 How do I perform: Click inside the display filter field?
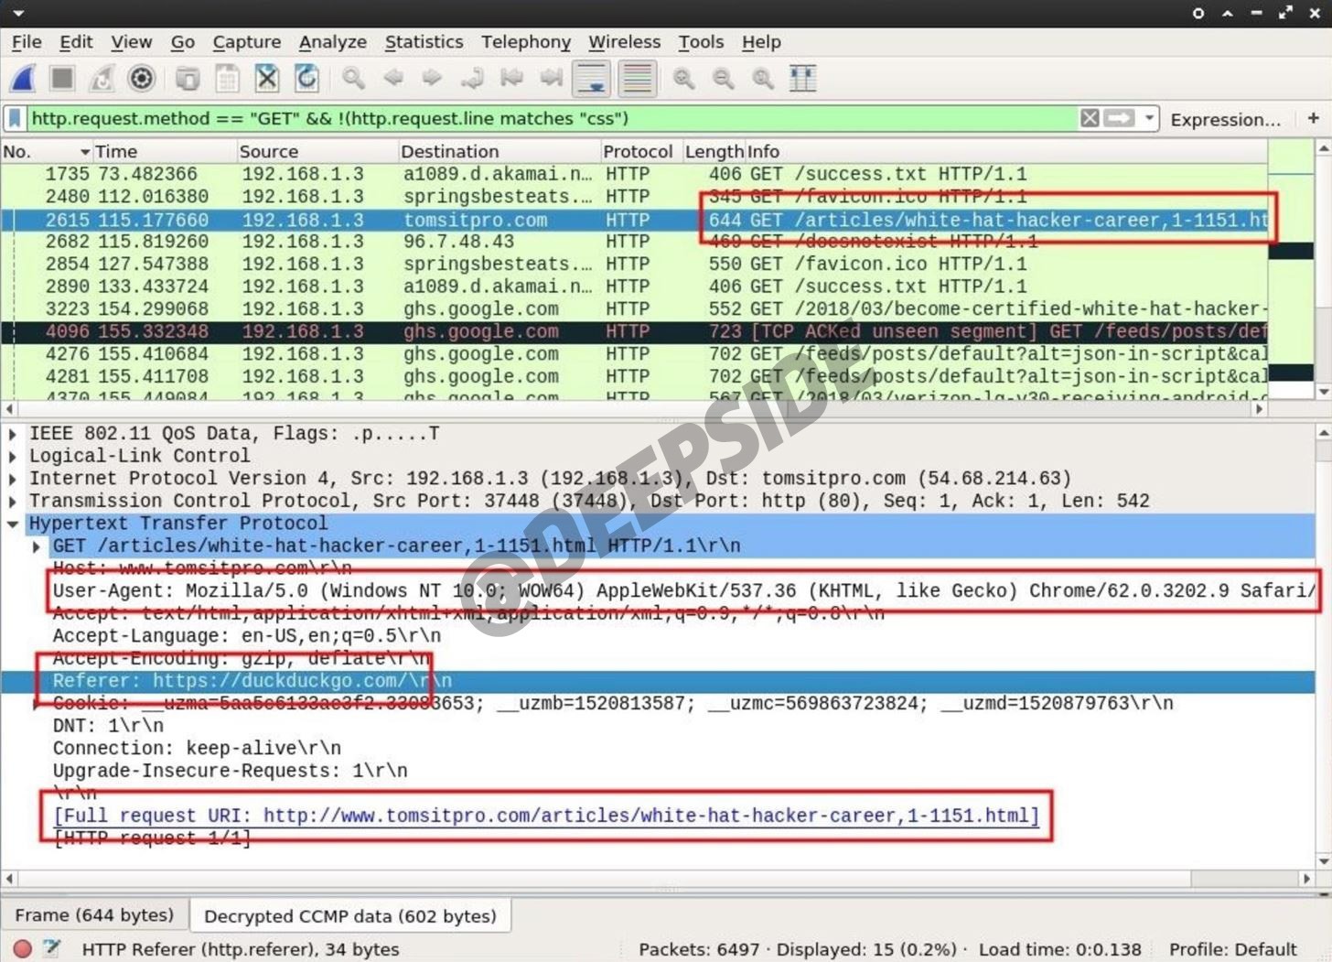tap(549, 118)
